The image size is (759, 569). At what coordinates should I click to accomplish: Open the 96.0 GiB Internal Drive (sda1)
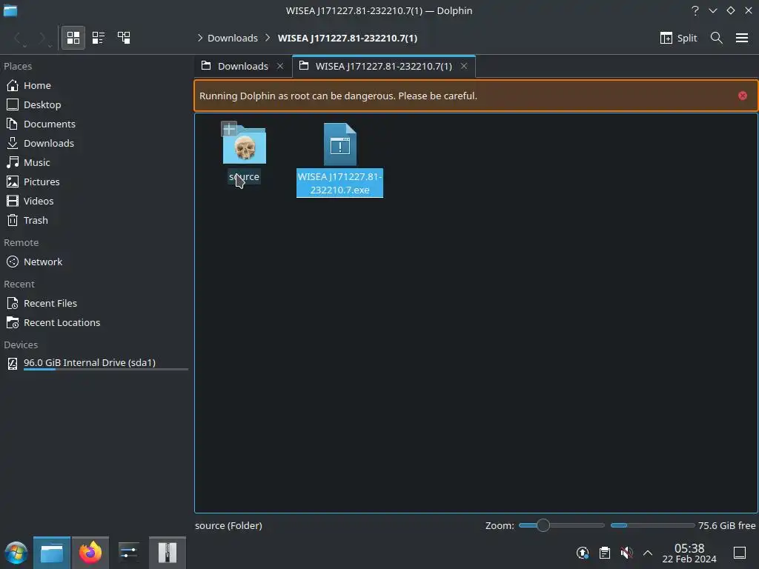point(97,363)
